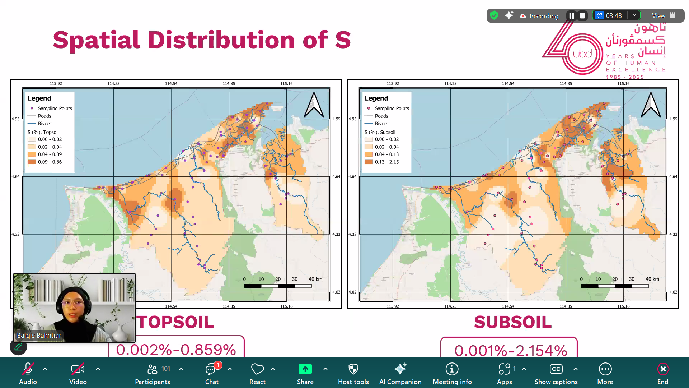This screenshot has width=689, height=388.
Task: Expand the timer dropdown beside 03:48
Action: click(x=634, y=15)
